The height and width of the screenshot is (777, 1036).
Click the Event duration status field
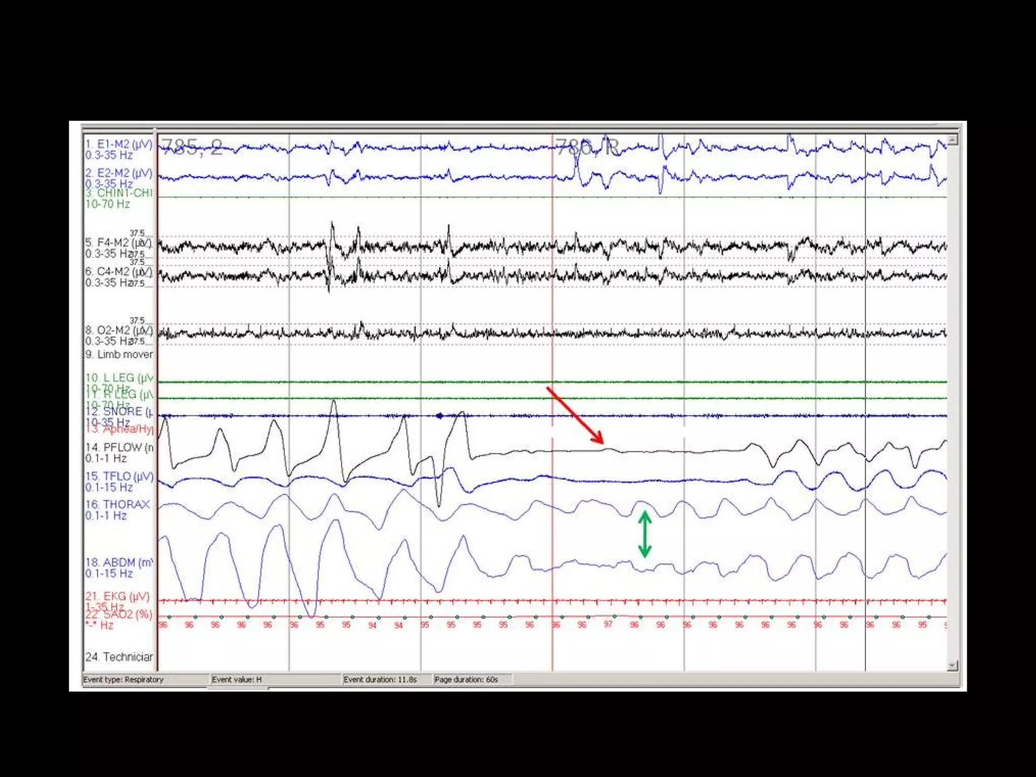(x=380, y=679)
